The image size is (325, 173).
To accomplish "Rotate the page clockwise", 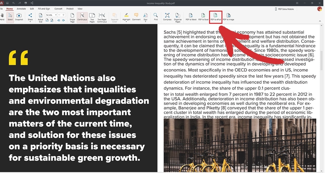I will 63,20.
